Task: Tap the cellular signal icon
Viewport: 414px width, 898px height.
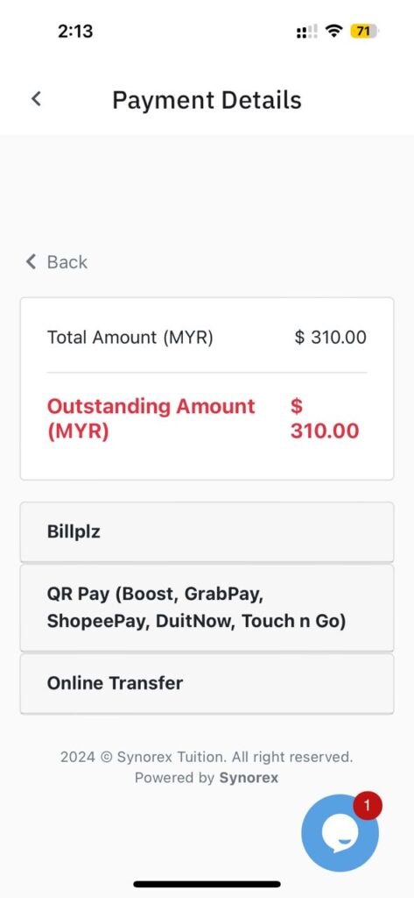Action: (307, 32)
